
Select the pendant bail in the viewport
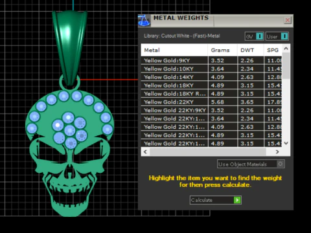[69, 47]
